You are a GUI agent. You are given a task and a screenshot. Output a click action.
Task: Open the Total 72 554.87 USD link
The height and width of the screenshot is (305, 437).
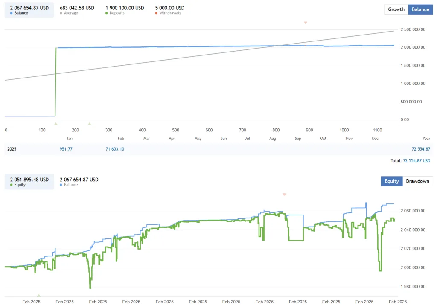coord(416,160)
